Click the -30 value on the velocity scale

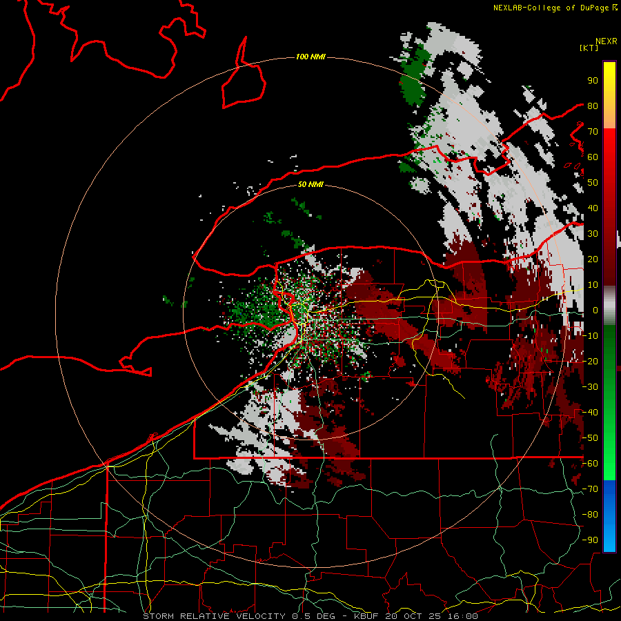(590, 387)
